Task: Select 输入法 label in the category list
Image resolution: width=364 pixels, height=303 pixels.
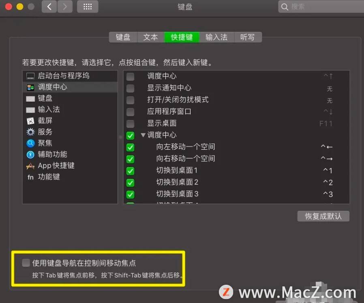Action: pos(49,110)
